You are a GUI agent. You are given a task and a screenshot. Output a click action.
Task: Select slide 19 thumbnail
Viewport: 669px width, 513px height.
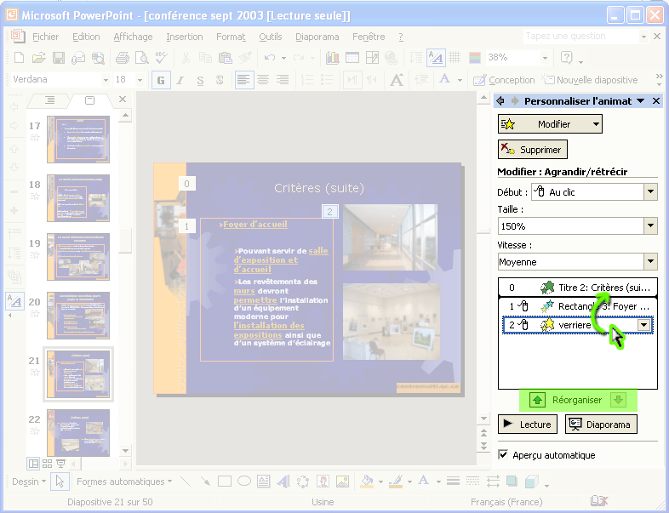pyautogui.click(x=77, y=257)
